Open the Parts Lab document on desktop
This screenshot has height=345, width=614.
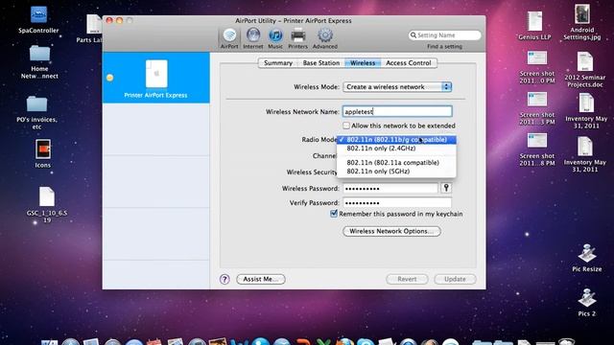coord(93,28)
